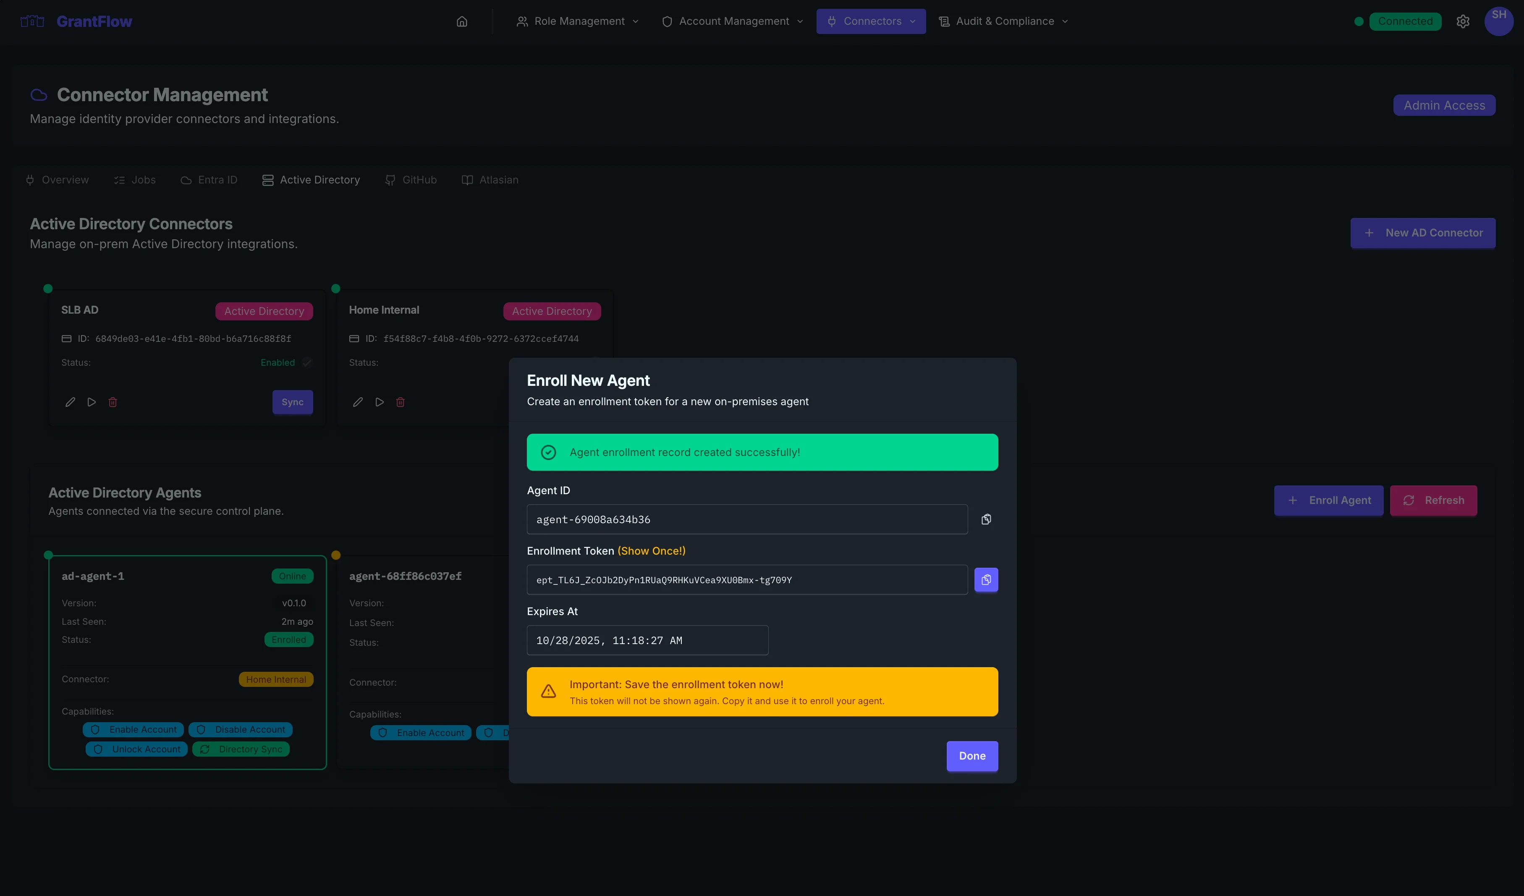
Task: Click the GrantFlow logo icon
Action: tap(31, 21)
